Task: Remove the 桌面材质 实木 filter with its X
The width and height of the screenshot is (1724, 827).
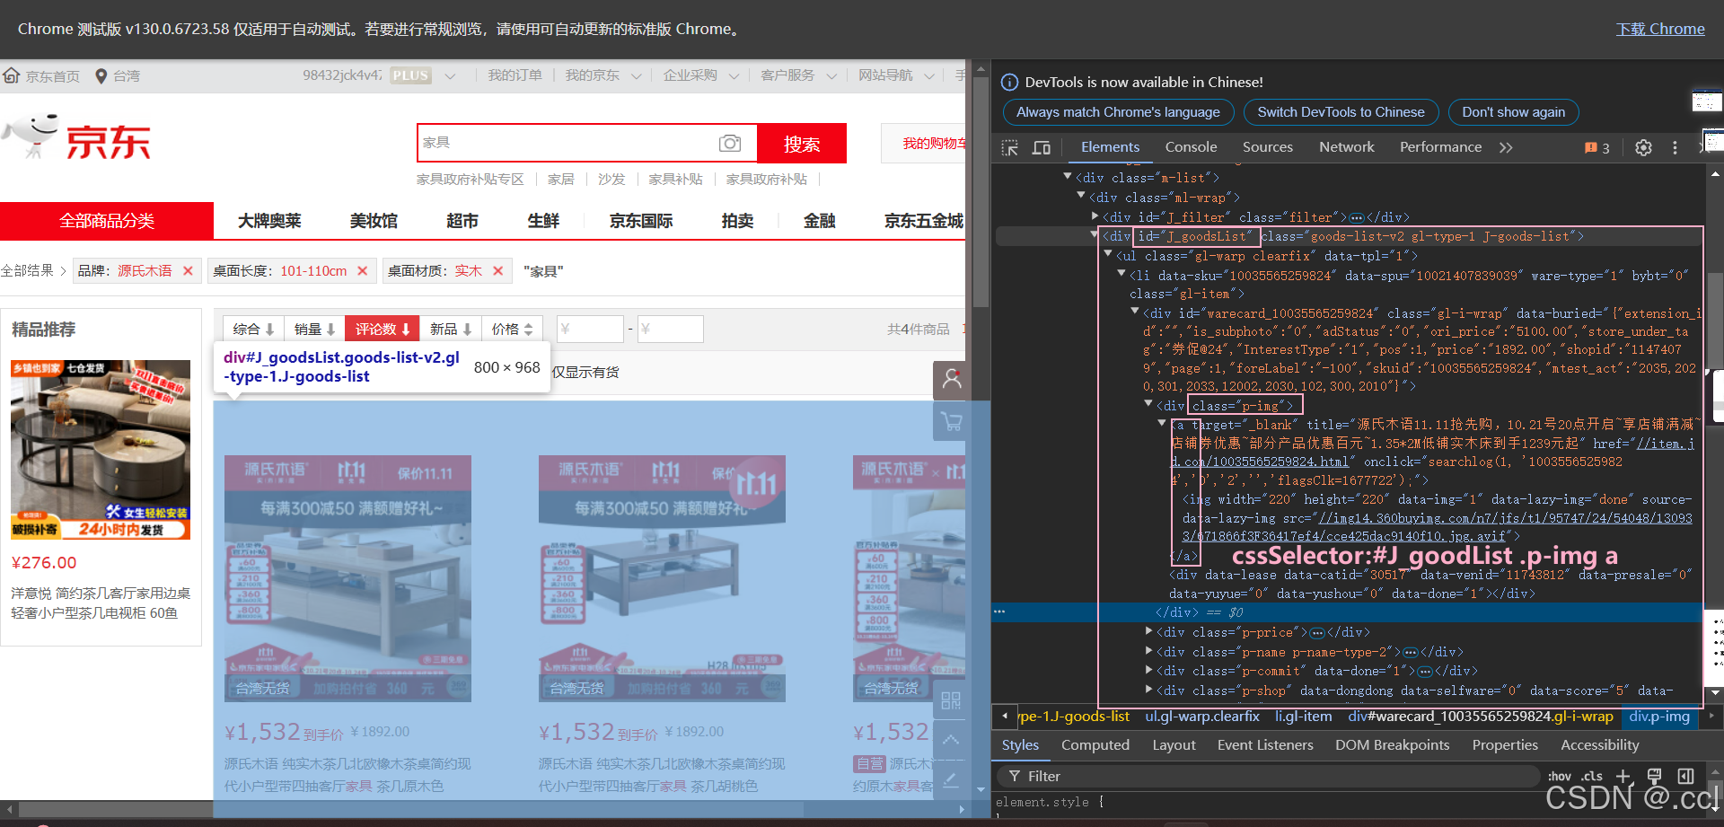Action: (x=497, y=270)
